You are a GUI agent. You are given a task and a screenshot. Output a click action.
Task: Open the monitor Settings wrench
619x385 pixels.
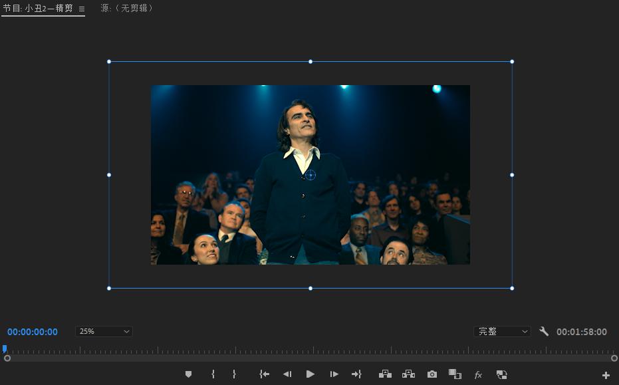545,331
